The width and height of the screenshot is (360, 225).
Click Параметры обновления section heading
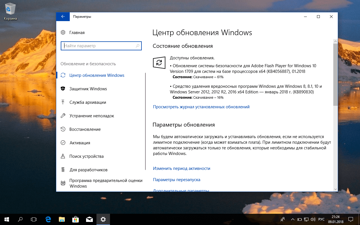pyautogui.click(x=184, y=125)
